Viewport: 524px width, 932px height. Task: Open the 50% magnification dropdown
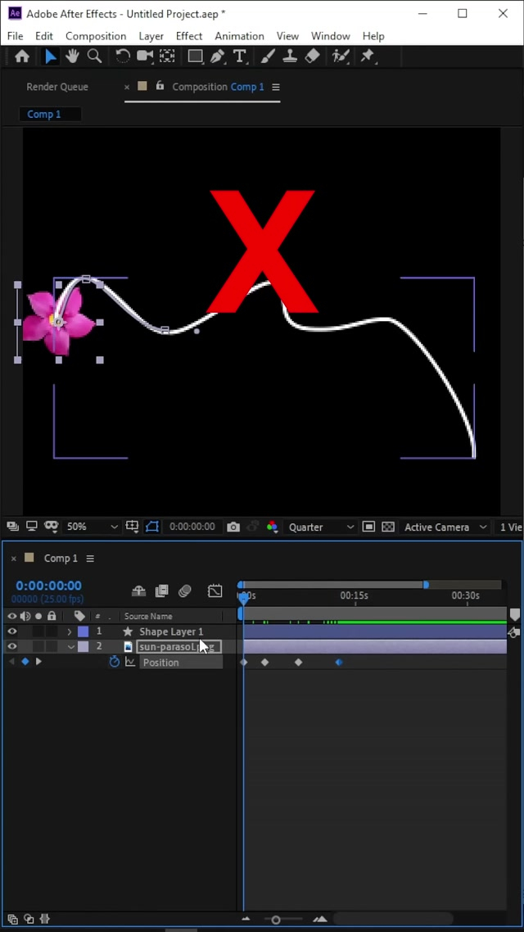pos(92,527)
